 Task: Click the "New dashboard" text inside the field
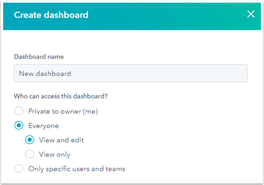pyautogui.click(x=45, y=74)
